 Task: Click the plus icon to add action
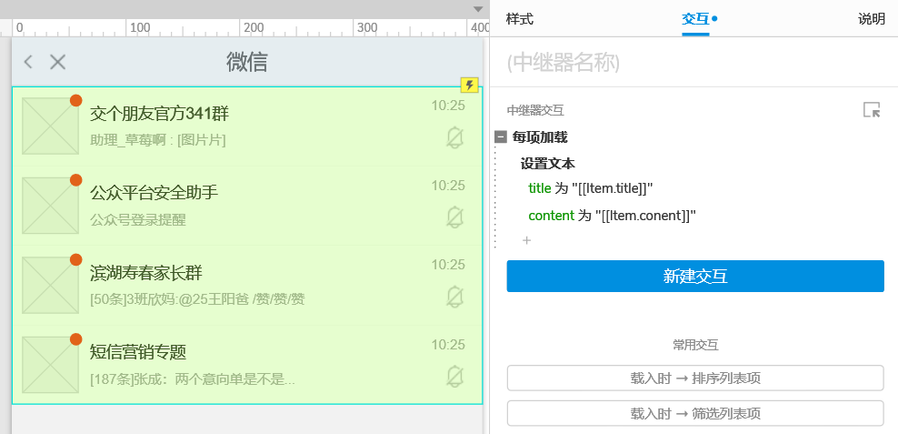pos(527,240)
